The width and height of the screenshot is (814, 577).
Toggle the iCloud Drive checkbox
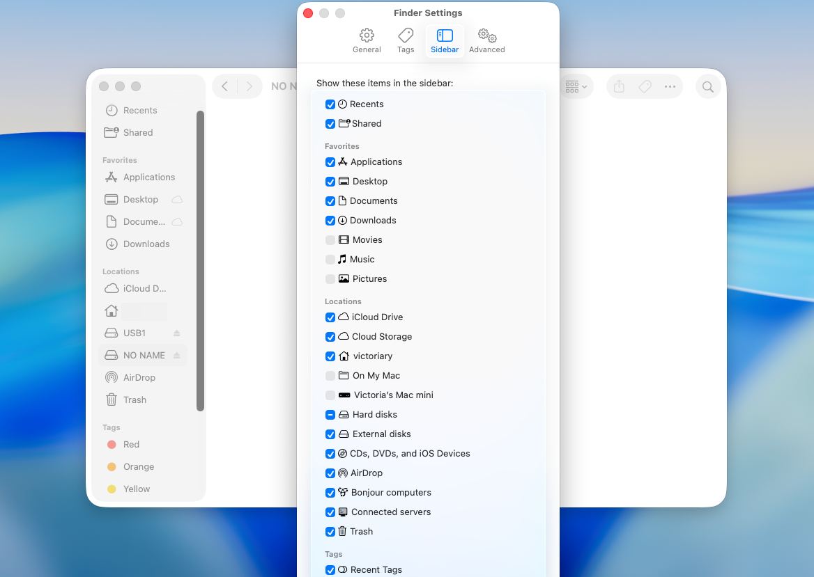coord(330,317)
